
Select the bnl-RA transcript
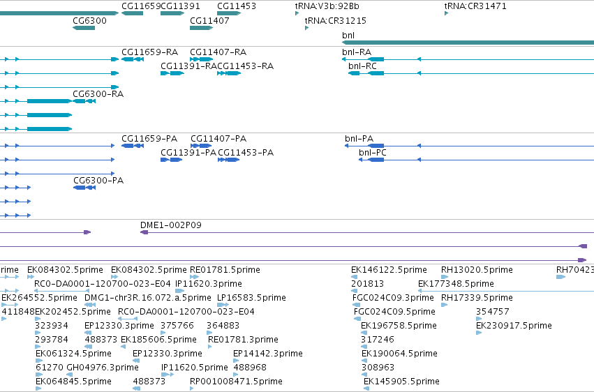point(468,59)
